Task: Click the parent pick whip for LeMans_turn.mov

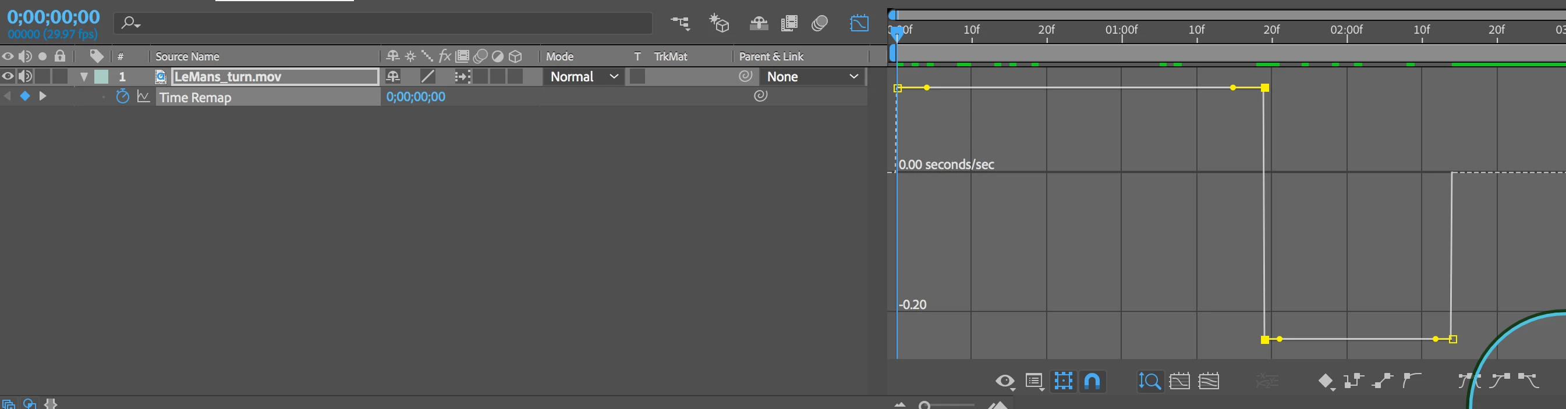Action: click(746, 77)
